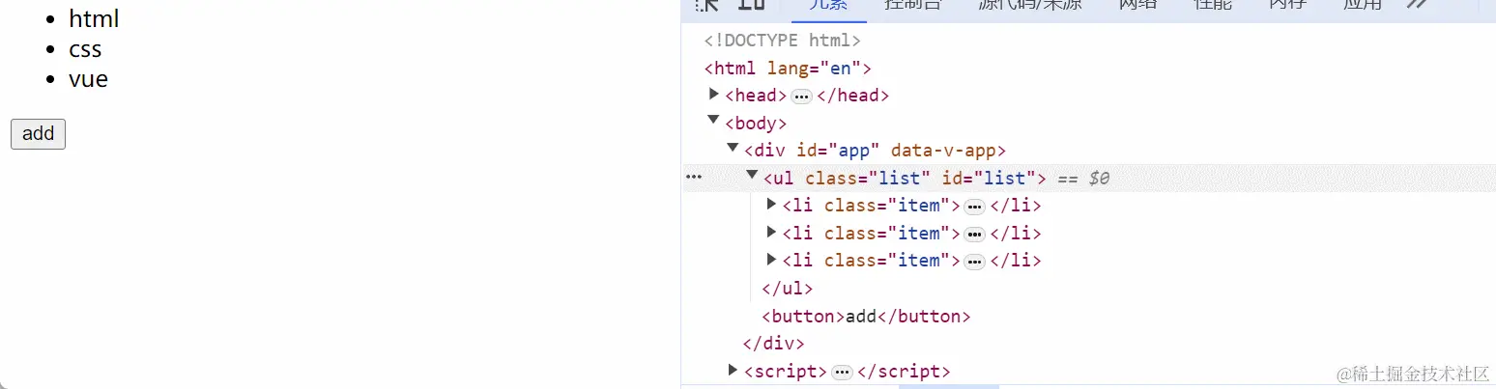The height and width of the screenshot is (389, 1496).
Task: Open the three-dot actions menu beside the ul row
Action: tap(694, 178)
